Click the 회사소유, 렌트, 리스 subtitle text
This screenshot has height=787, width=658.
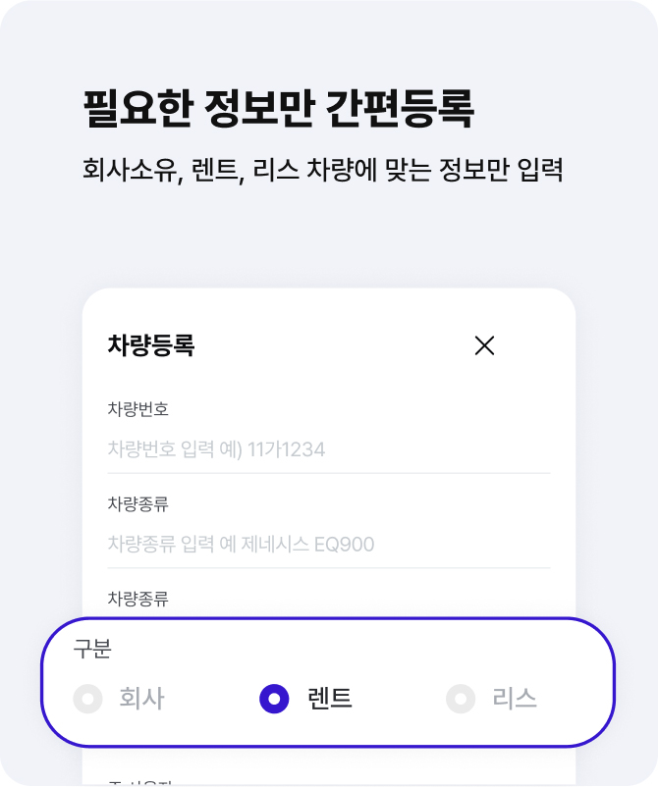pos(322,170)
